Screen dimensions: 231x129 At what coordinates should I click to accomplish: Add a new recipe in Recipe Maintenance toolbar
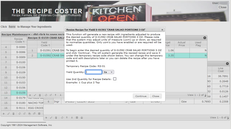point(4,114)
